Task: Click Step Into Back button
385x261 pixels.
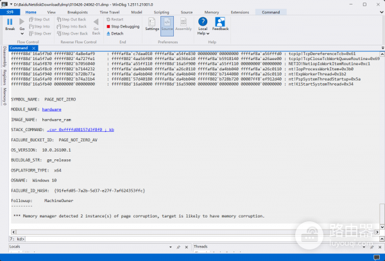Action: [x=72, y=26]
